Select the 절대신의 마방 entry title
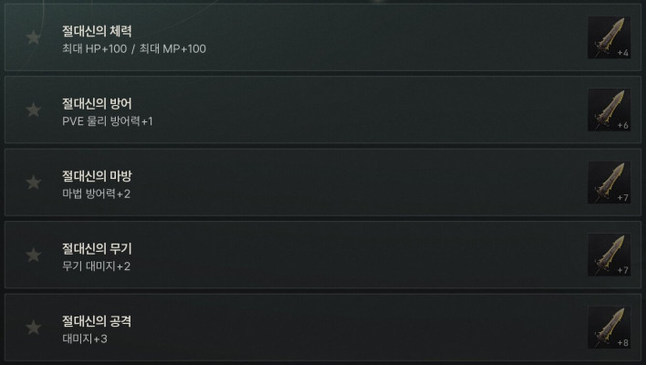 (97, 176)
